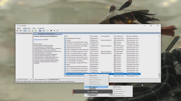Expand the 'Все задачи' submenu entry
Image resolution: width=181 pixels, height=101 pixels.
pyautogui.click(x=96, y=87)
